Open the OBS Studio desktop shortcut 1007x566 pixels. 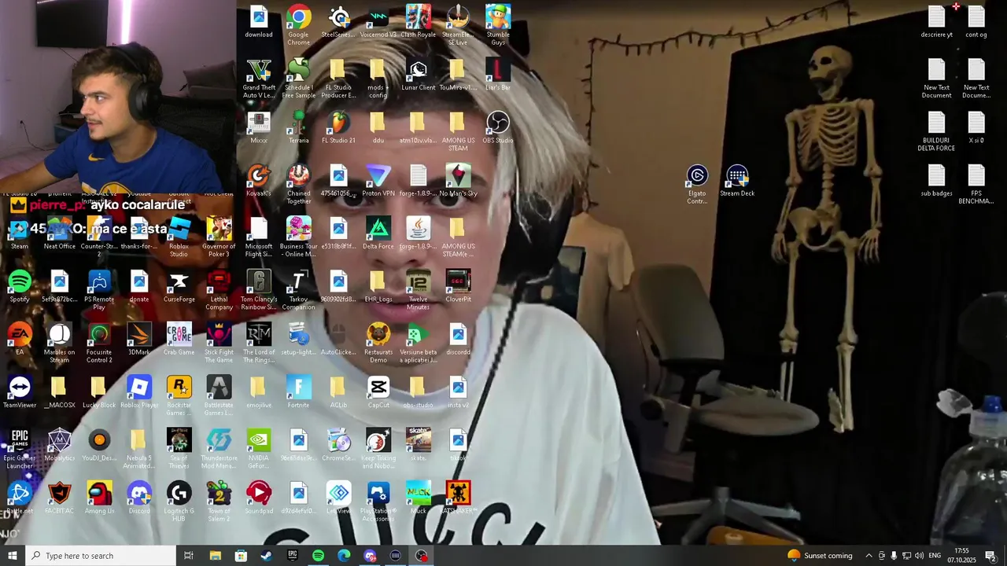coord(498,127)
